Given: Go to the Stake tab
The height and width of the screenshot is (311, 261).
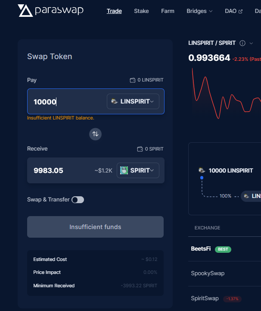Looking at the screenshot, I should tap(141, 11).
